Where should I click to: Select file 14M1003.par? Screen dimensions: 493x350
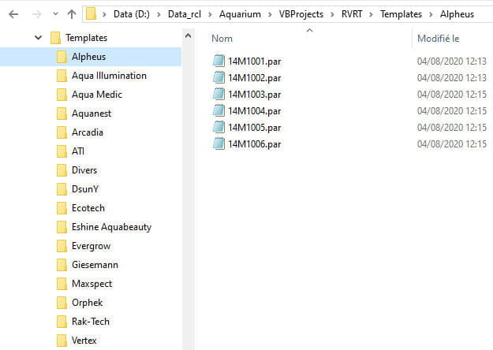[254, 95]
